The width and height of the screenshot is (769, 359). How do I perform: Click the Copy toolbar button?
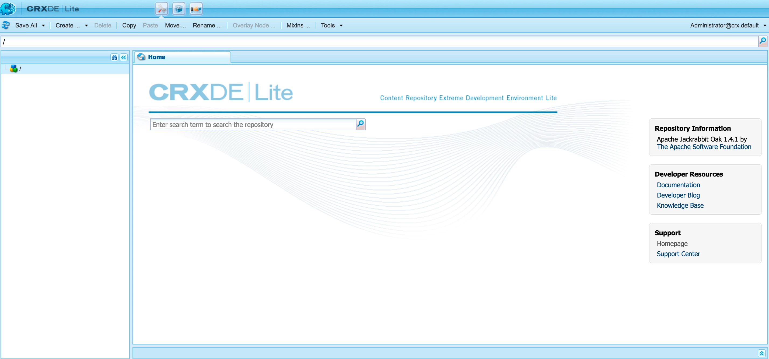(x=129, y=25)
